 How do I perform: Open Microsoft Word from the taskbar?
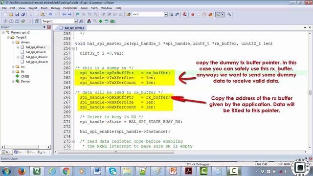pyautogui.click(x=97, y=171)
